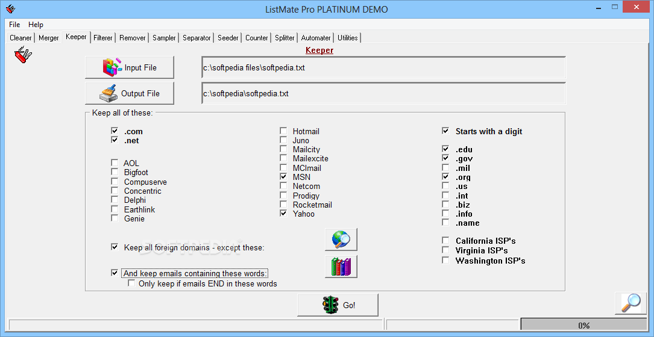Switch to the Cleaner tab
The height and width of the screenshot is (337, 654).
(20, 38)
